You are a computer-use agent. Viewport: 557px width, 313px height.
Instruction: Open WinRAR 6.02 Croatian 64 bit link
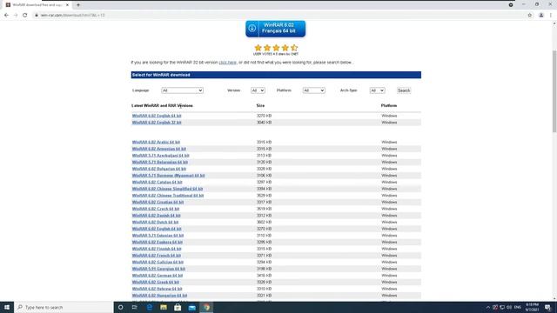pyautogui.click(x=158, y=203)
